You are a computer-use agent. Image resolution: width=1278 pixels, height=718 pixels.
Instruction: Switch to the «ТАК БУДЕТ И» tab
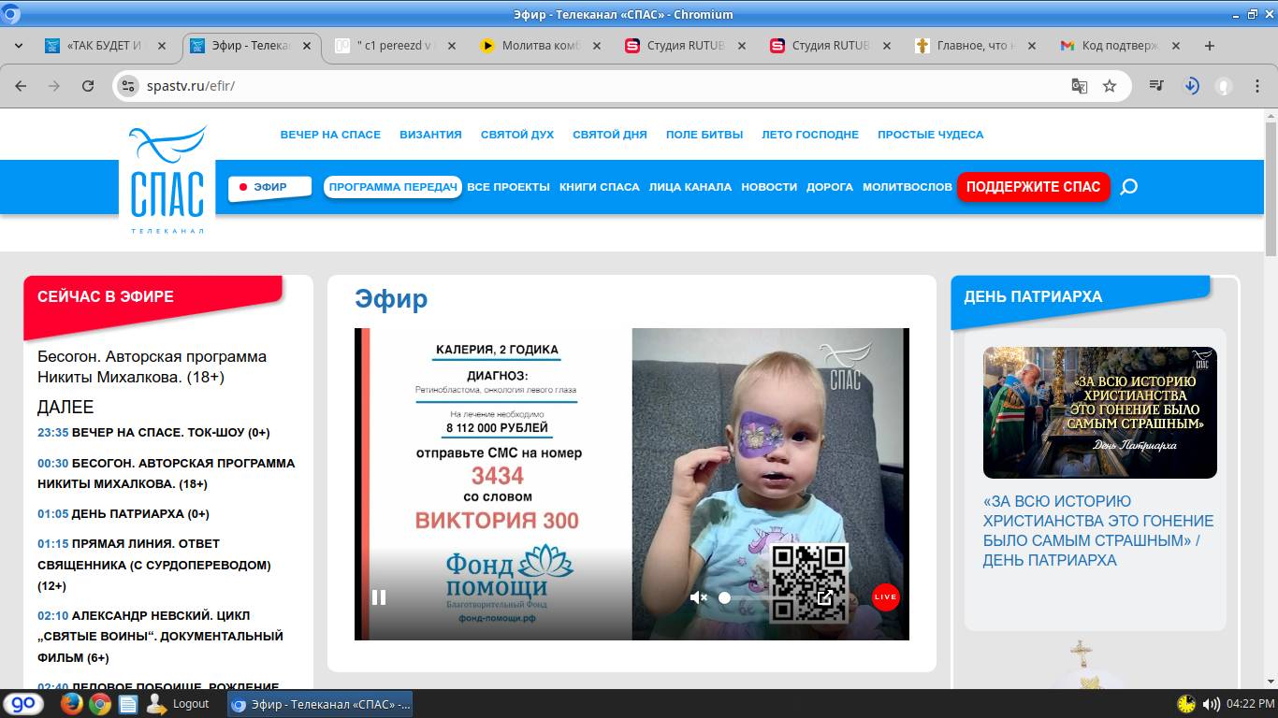click(104, 46)
